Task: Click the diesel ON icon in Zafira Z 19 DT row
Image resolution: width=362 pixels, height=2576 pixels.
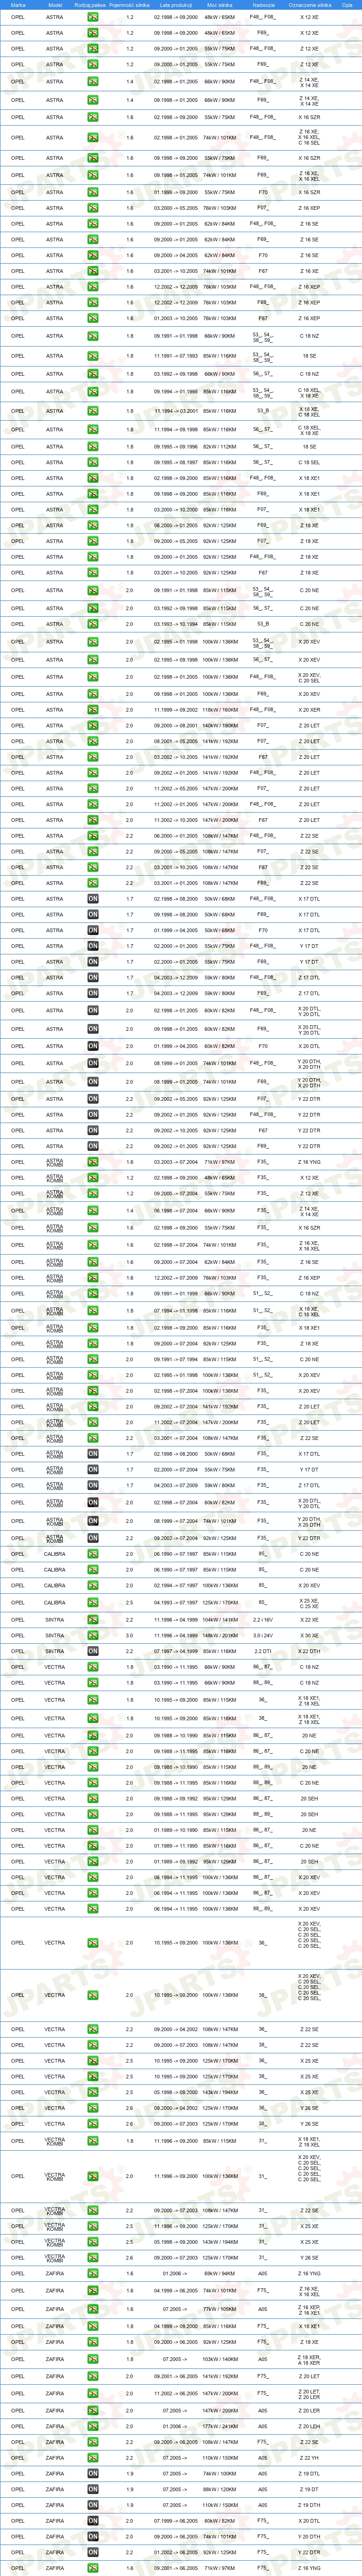Action: coord(93,2490)
